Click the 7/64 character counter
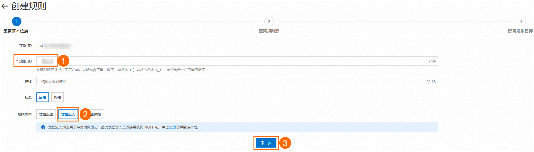 [432, 61]
